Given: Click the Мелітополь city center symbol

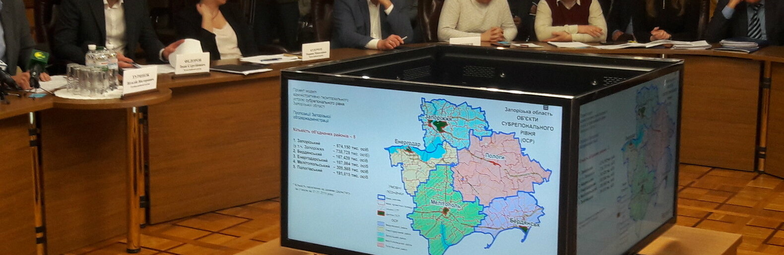Looking at the screenshot, I should (446, 211).
